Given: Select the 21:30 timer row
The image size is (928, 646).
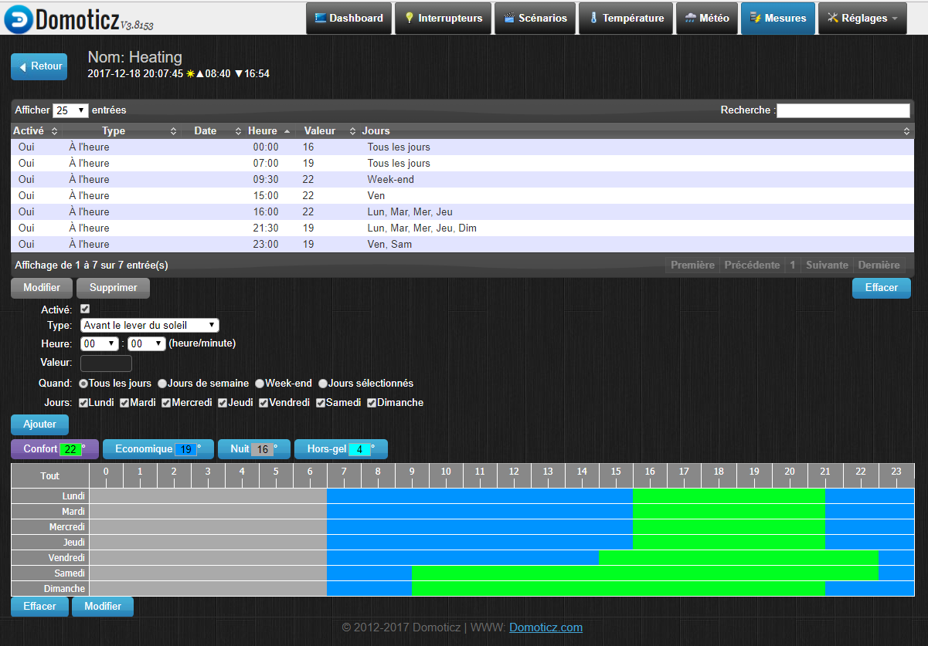Looking at the screenshot, I should coord(462,228).
